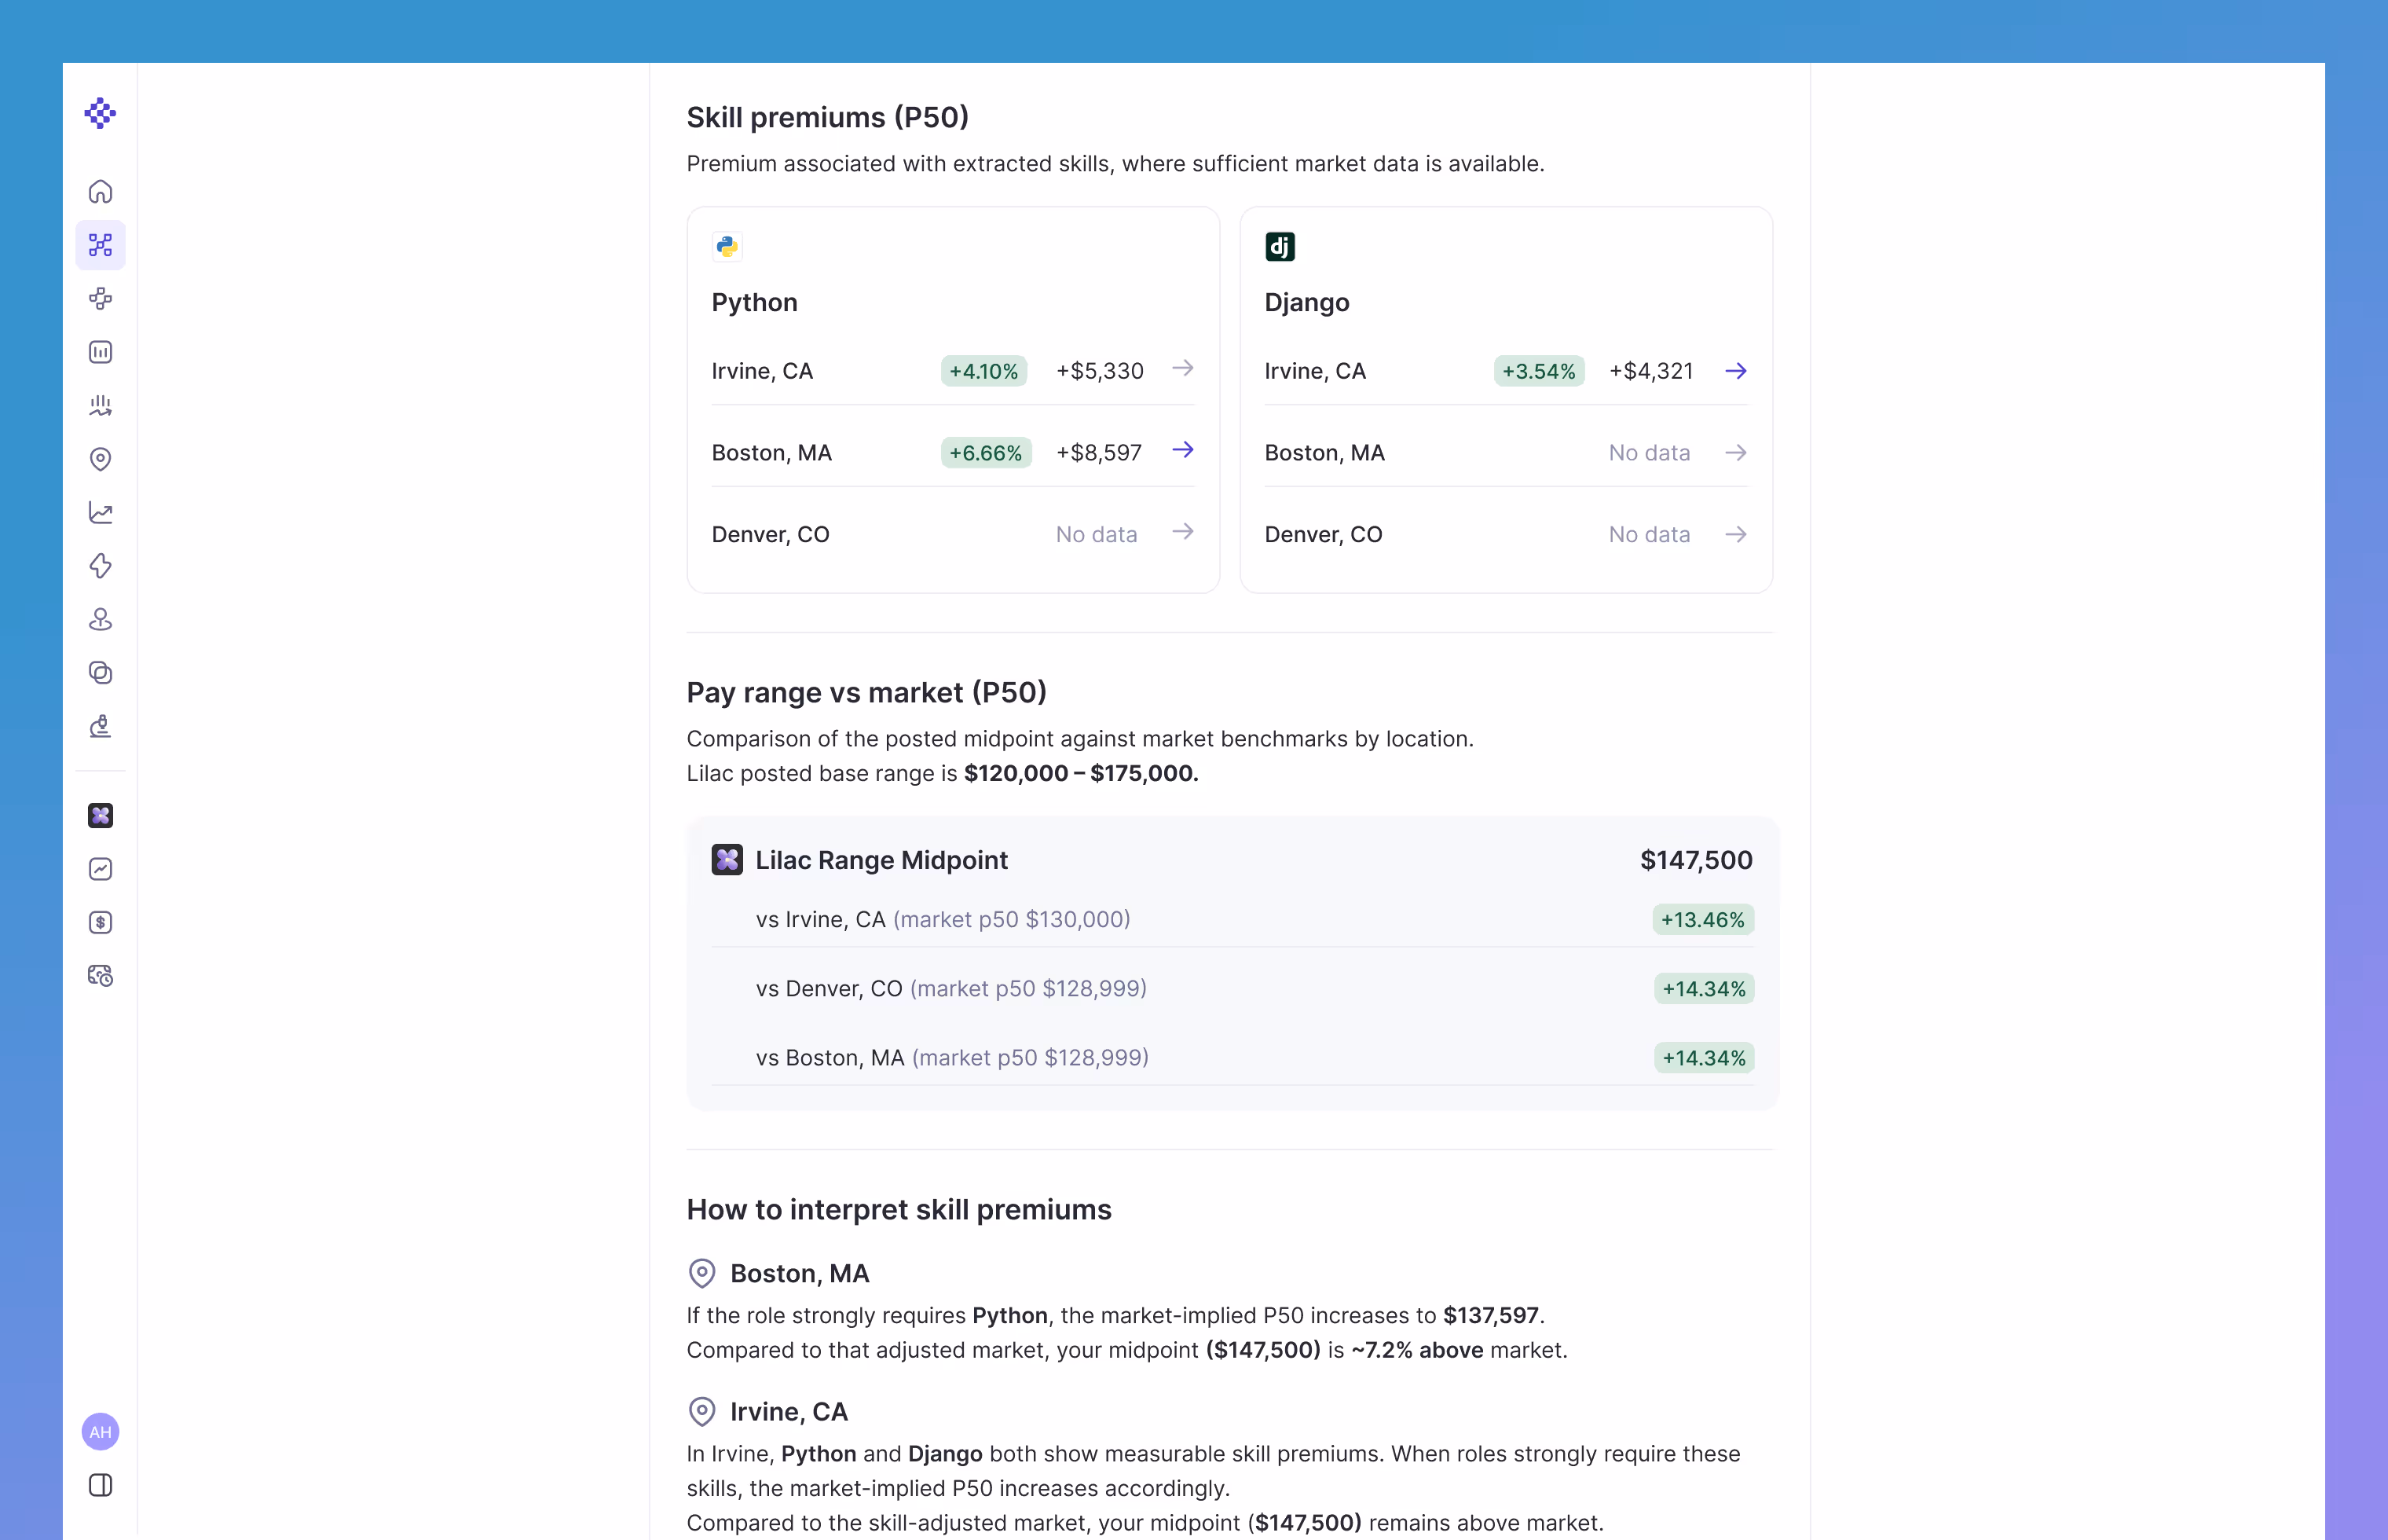Select the Lilac company sidebar item

(x=100, y=815)
